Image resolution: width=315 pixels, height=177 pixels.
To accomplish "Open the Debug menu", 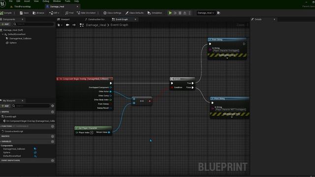I will point(46,1).
